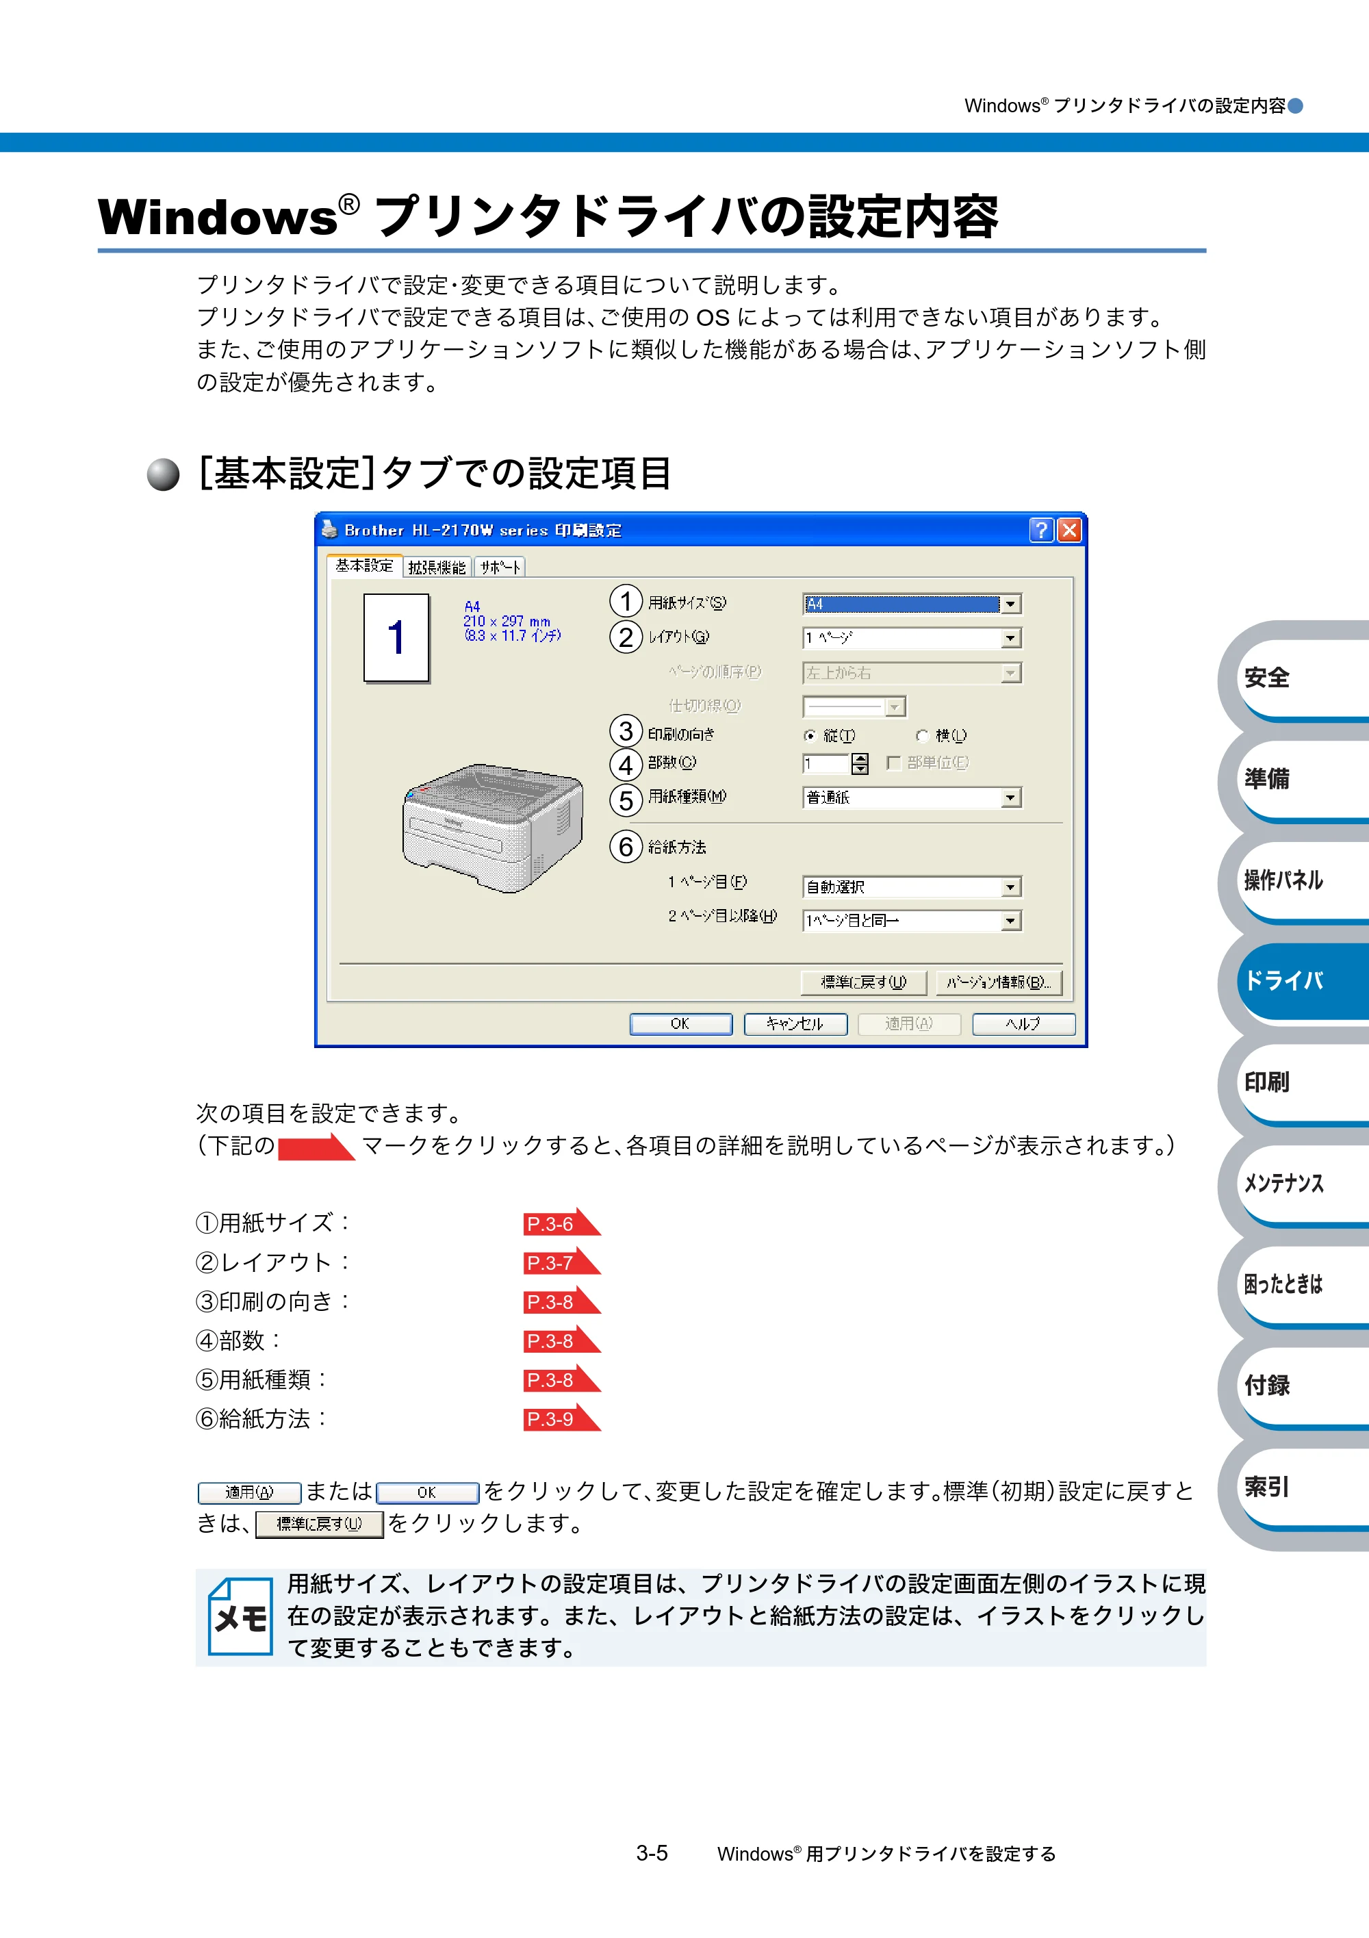The image size is (1369, 1938).
Task: Click the 適用 button image in body text
Action: tap(250, 1493)
